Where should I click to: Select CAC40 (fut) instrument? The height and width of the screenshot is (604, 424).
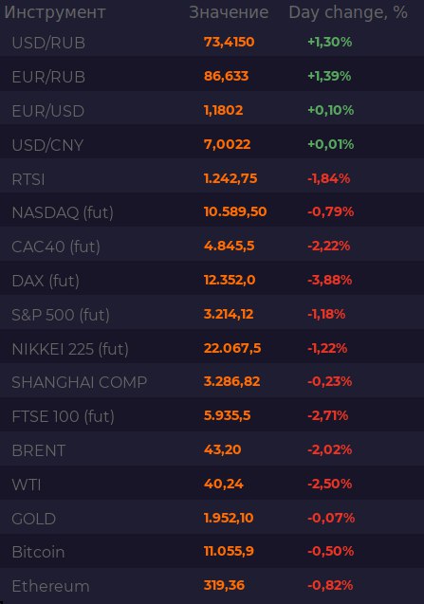click(212, 247)
